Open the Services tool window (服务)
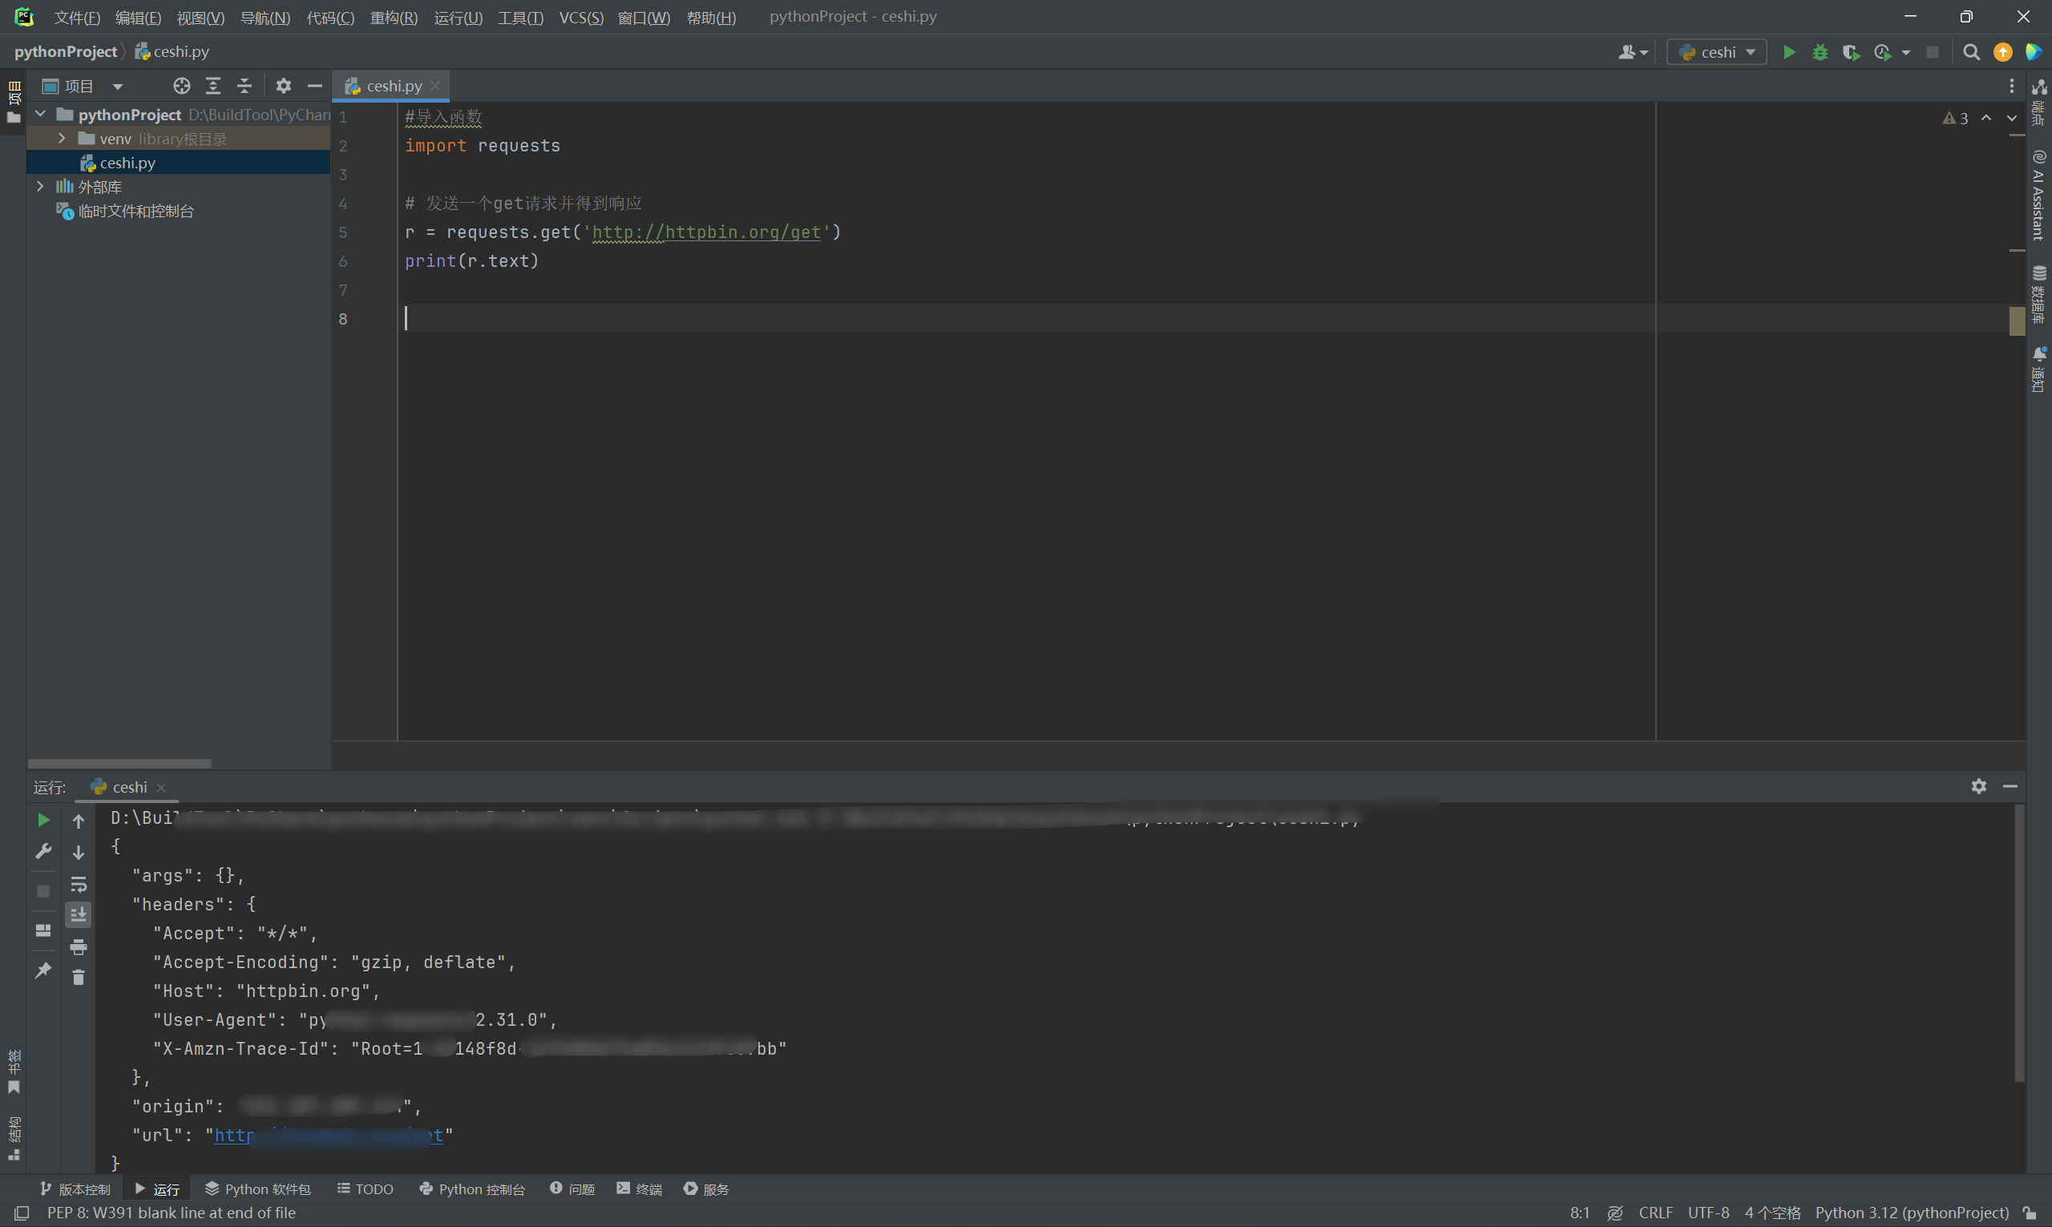 pos(706,1189)
